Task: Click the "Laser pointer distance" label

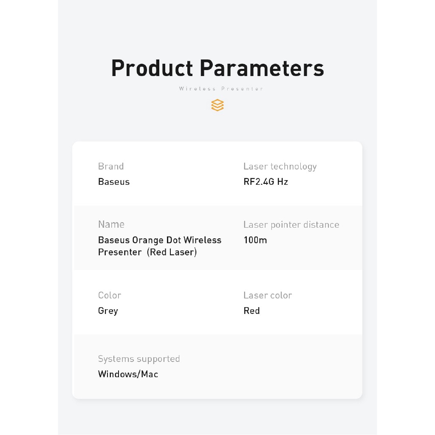Action: [x=291, y=225]
